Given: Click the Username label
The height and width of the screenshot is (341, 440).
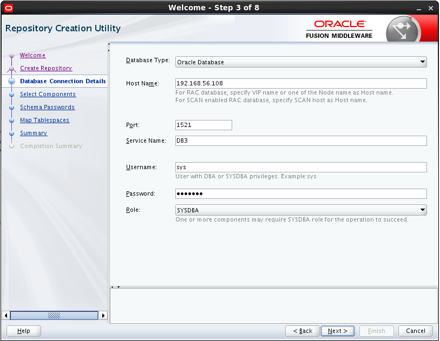Looking at the screenshot, I should 141,168.
